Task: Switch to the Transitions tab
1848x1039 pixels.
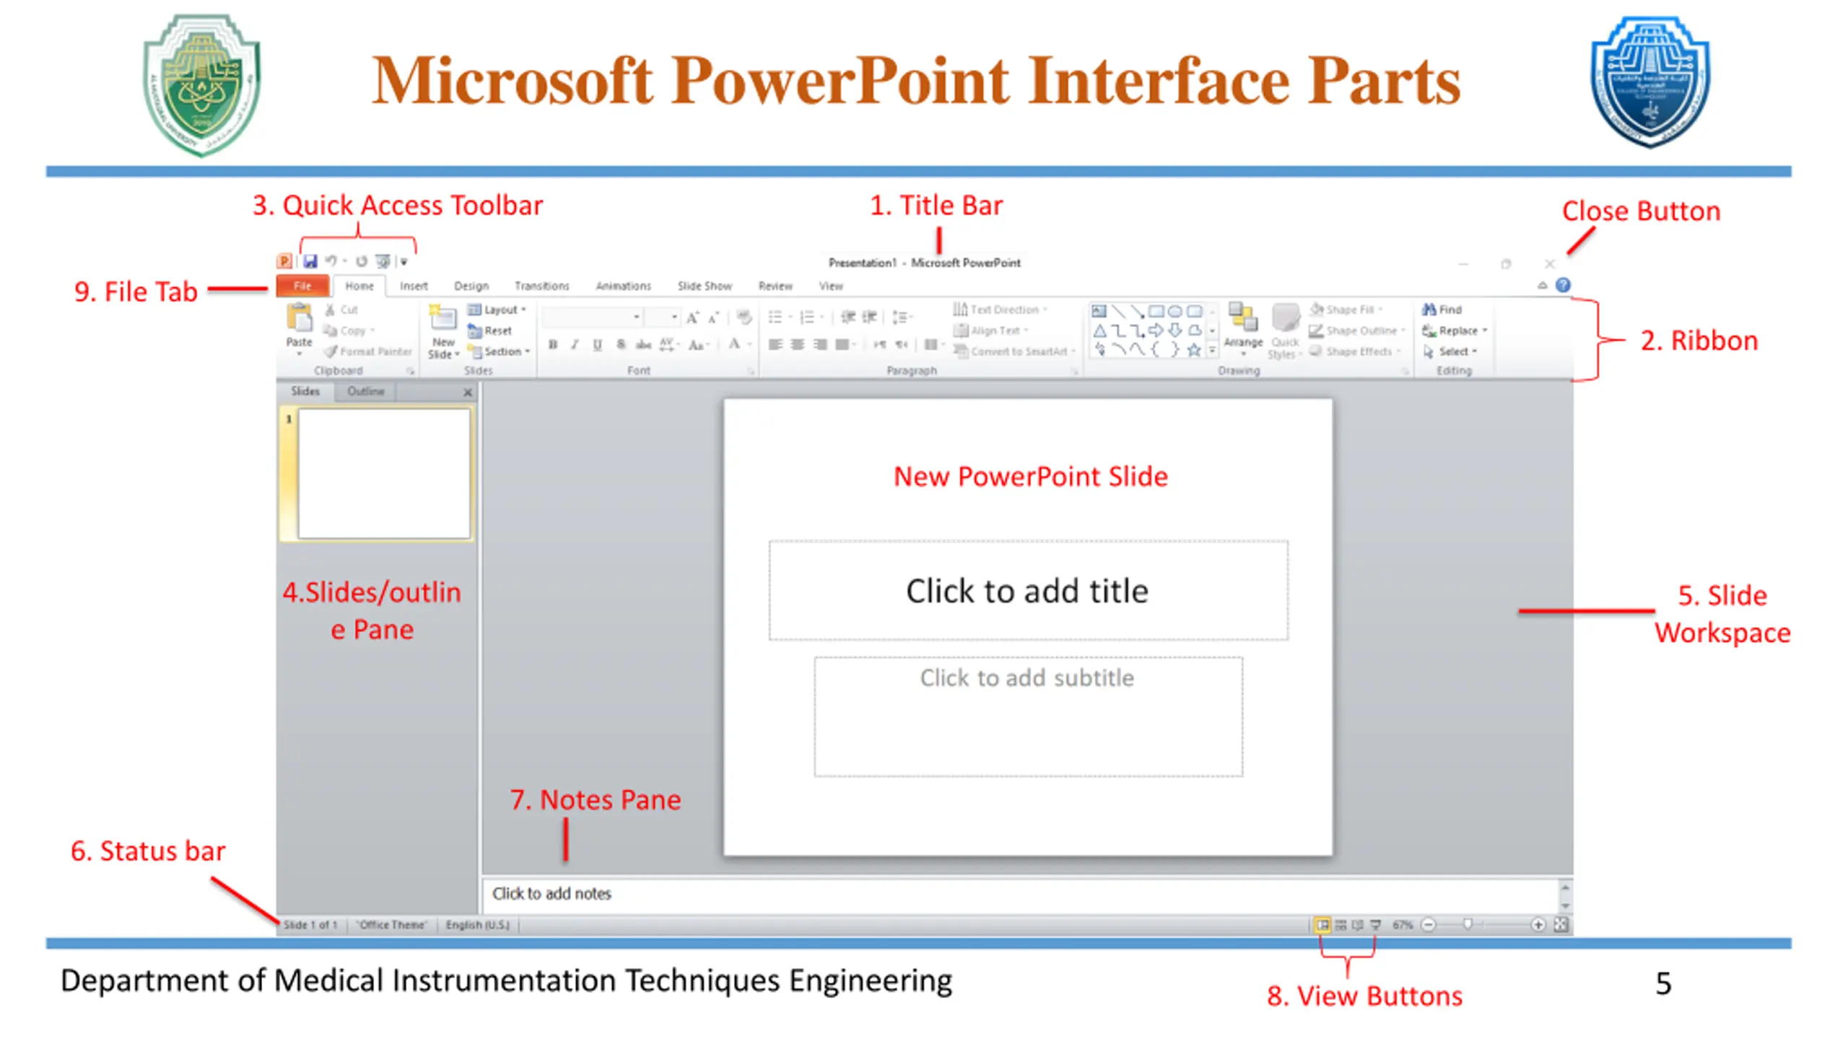Action: (x=542, y=286)
